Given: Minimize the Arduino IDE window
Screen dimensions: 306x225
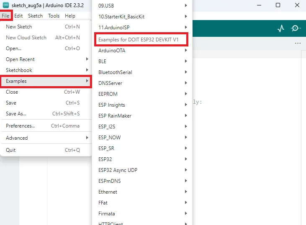Looking at the screenshot, I should pos(259,5).
